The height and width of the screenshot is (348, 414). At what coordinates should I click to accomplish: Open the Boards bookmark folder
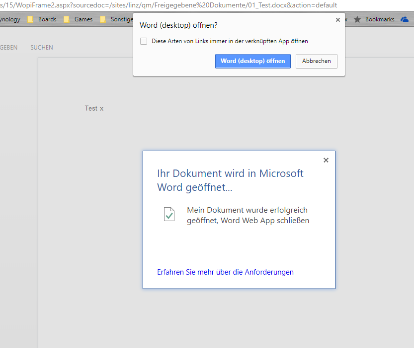(x=42, y=19)
